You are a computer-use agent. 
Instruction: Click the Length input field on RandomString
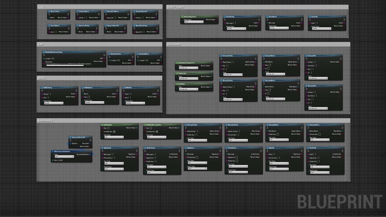tap(118, 60)
